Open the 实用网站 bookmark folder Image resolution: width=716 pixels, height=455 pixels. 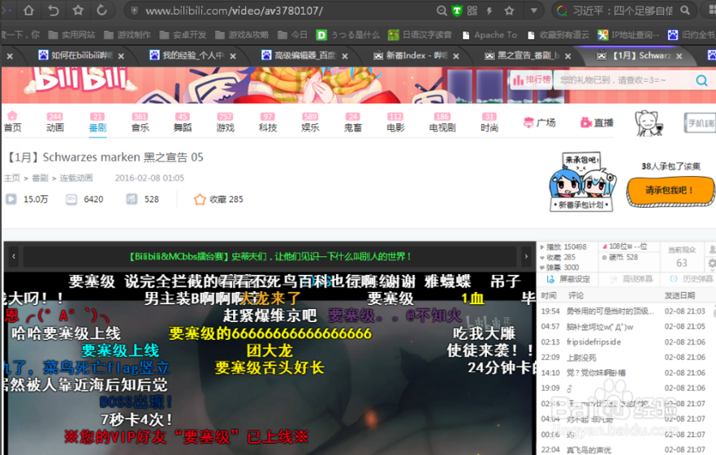tap(71, 35)
